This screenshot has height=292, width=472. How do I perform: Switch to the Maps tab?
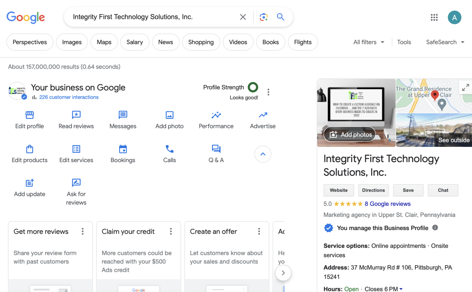[x=104, y=42]
